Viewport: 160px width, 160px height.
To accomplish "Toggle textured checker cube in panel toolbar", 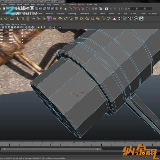I will 35,27.
